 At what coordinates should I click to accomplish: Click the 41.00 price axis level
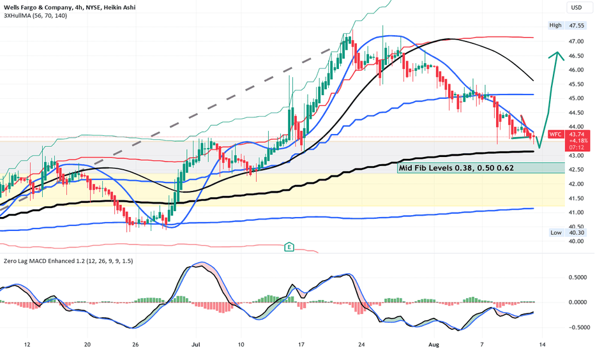point(576,213)
